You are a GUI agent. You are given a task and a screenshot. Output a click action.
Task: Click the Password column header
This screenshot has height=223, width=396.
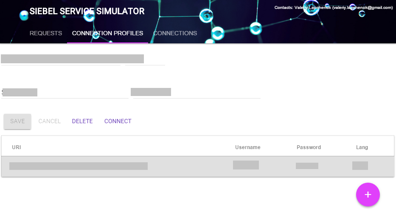309,147
